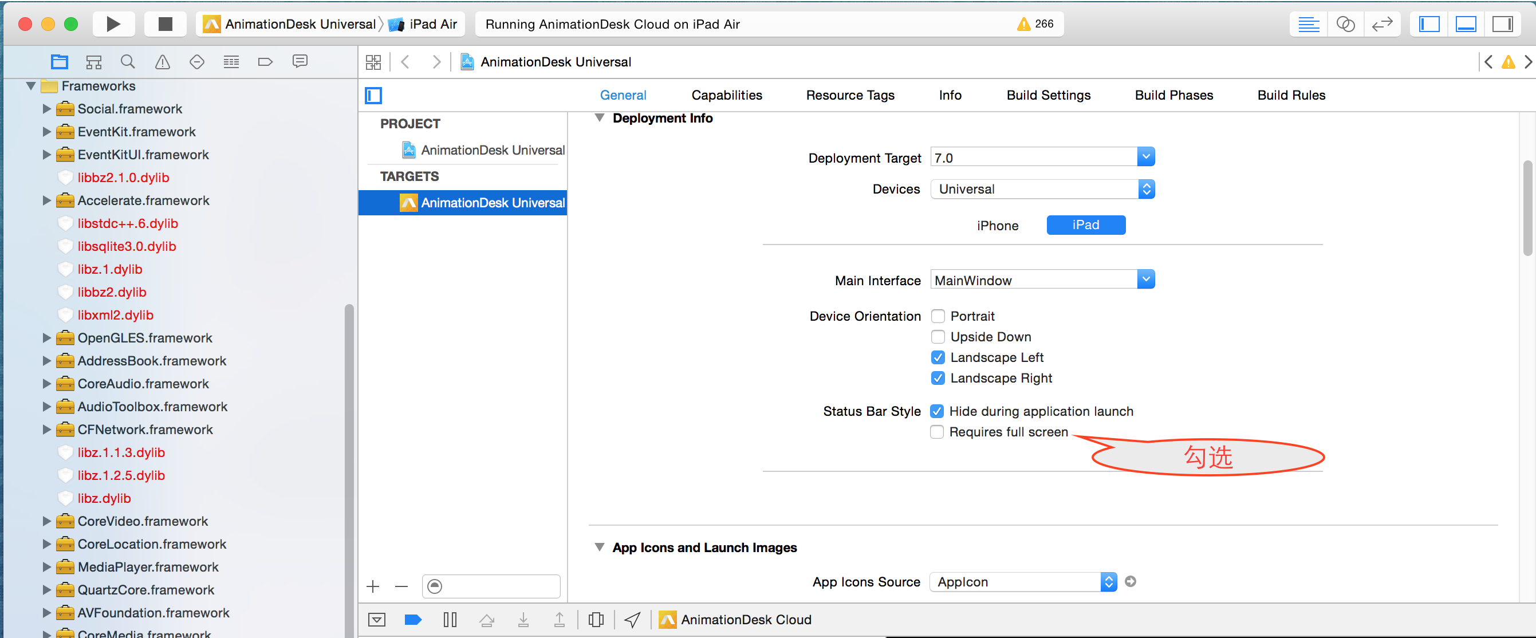Open Main Interface dropdown
Viewport: 1536px width, 638px height.
[1145, 279]
